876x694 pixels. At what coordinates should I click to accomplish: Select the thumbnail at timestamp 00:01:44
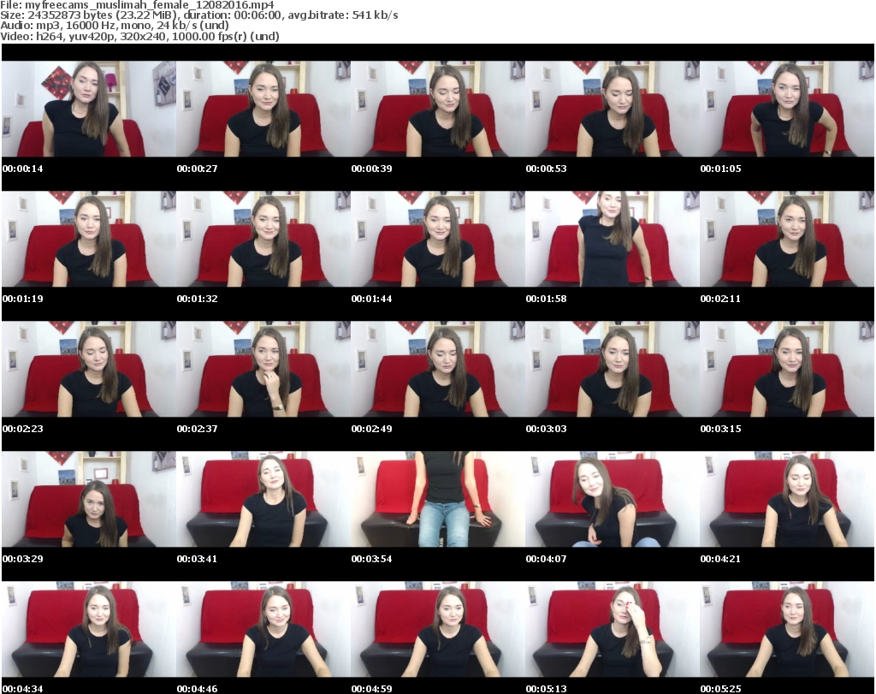[x=438, y=239]
